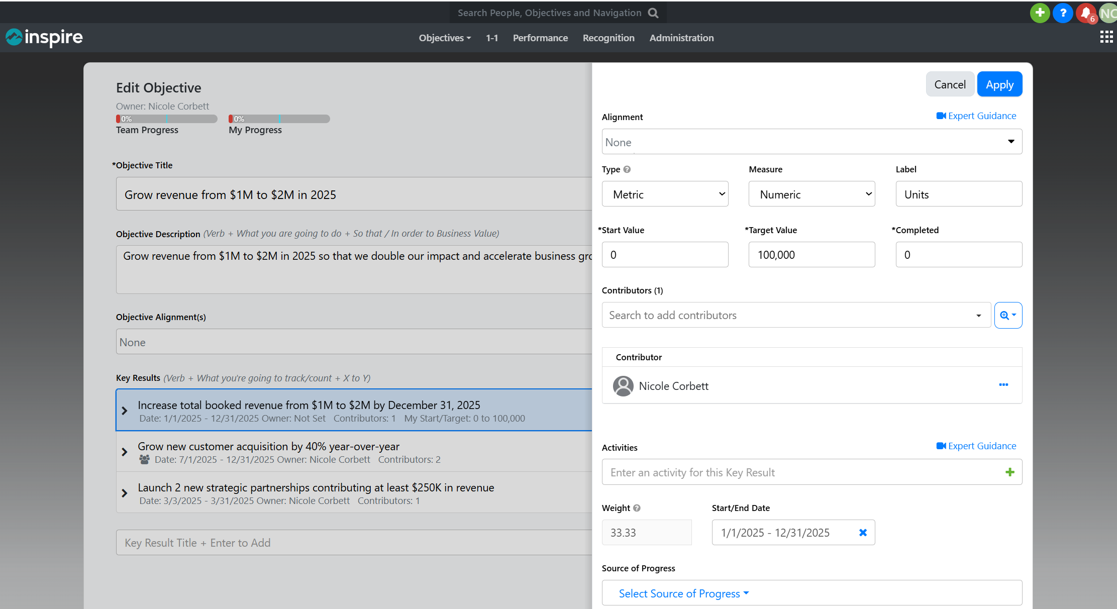The width and height of the screenshot is (1117, 609).
Task: Expand the Increase total booked revenue key result
Action: click(x=125, y=411)
